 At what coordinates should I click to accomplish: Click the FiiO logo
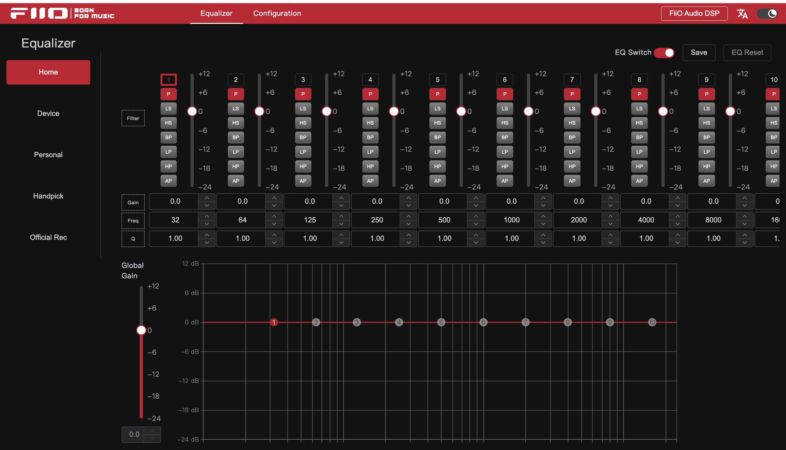click(62, 13)
